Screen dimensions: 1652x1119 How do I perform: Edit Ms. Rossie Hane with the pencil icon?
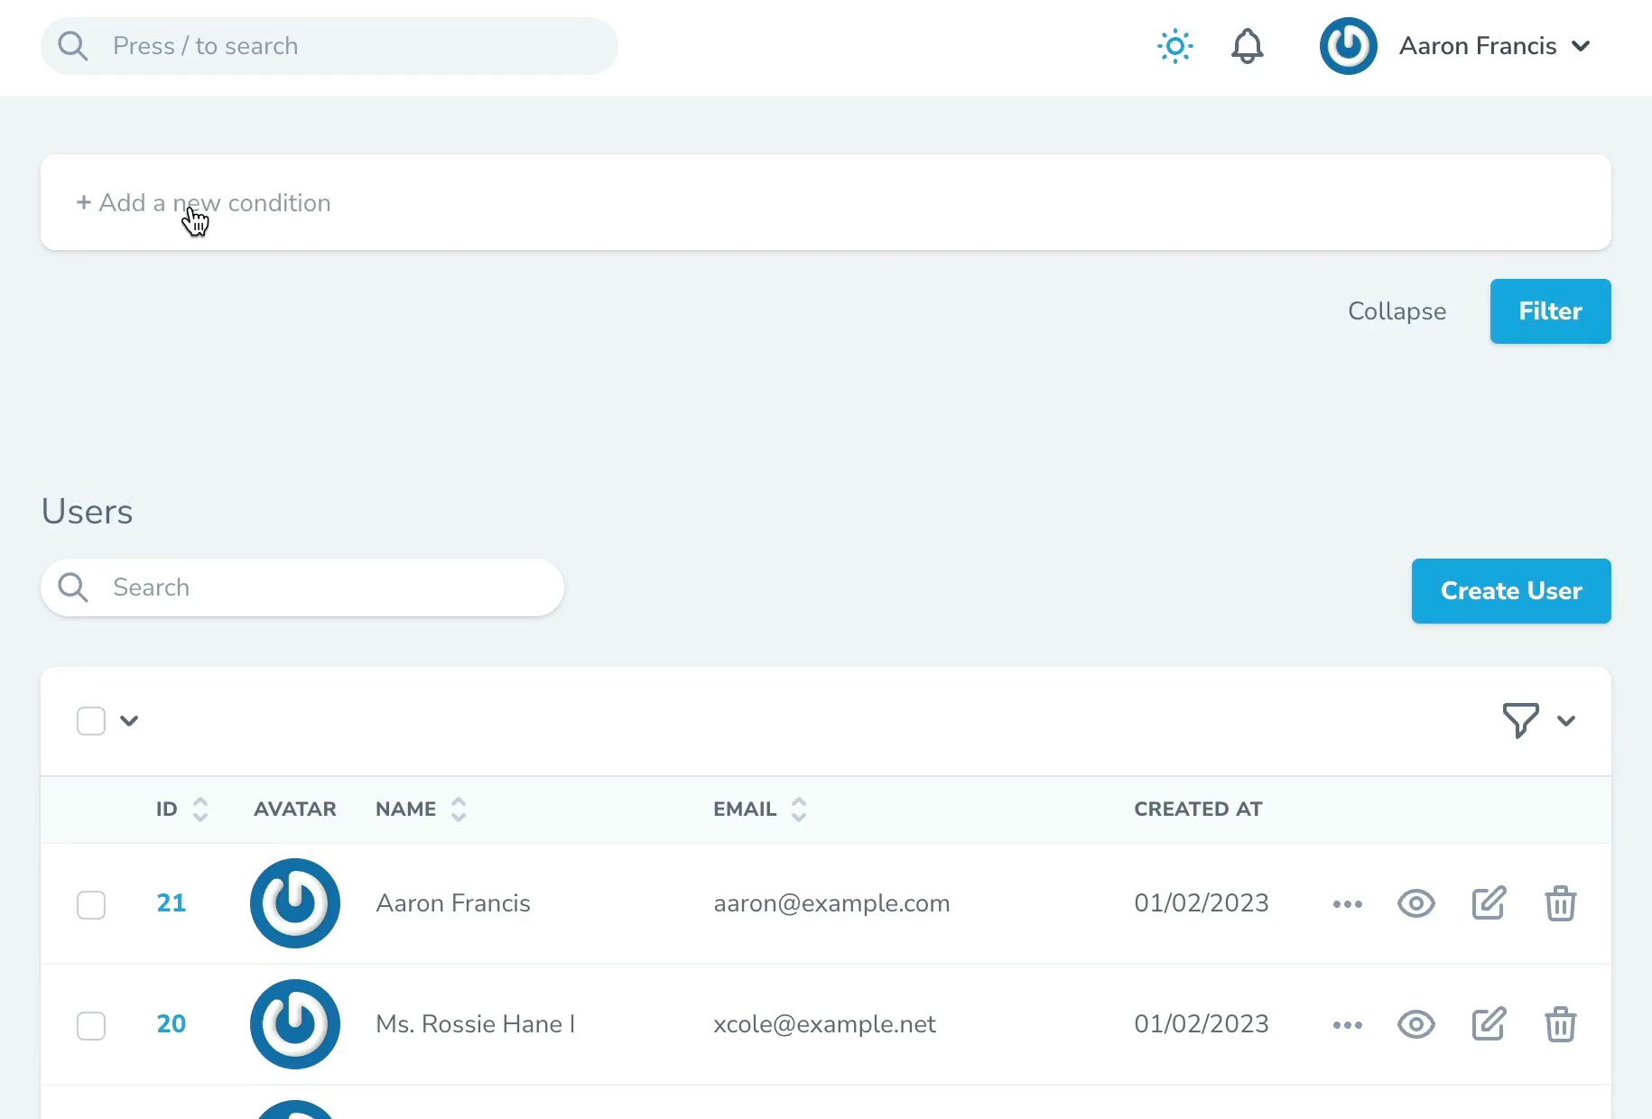click(x=1489, y=1024)
